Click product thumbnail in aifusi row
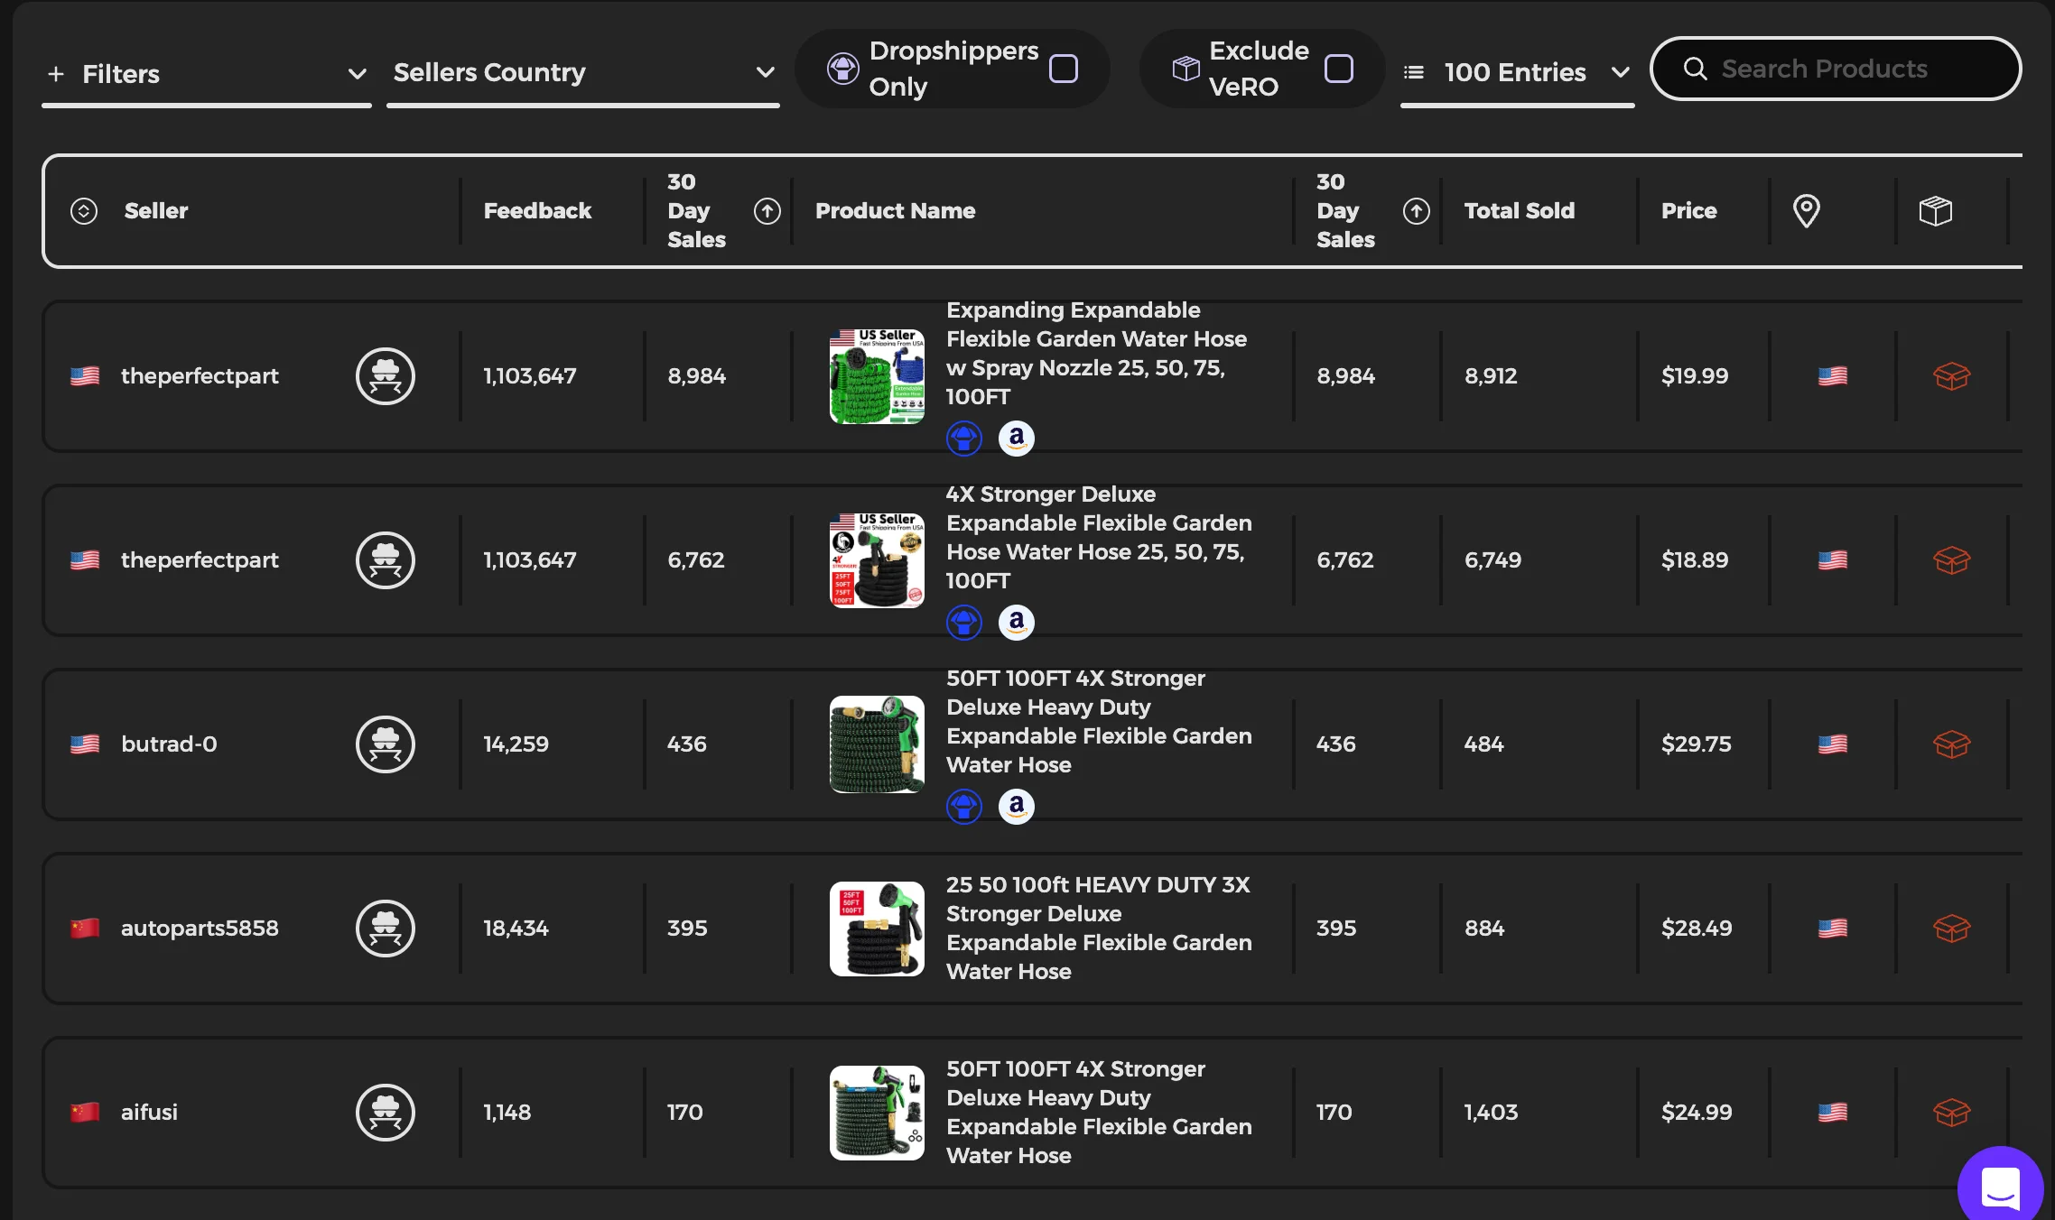 tap(877, 1113)
